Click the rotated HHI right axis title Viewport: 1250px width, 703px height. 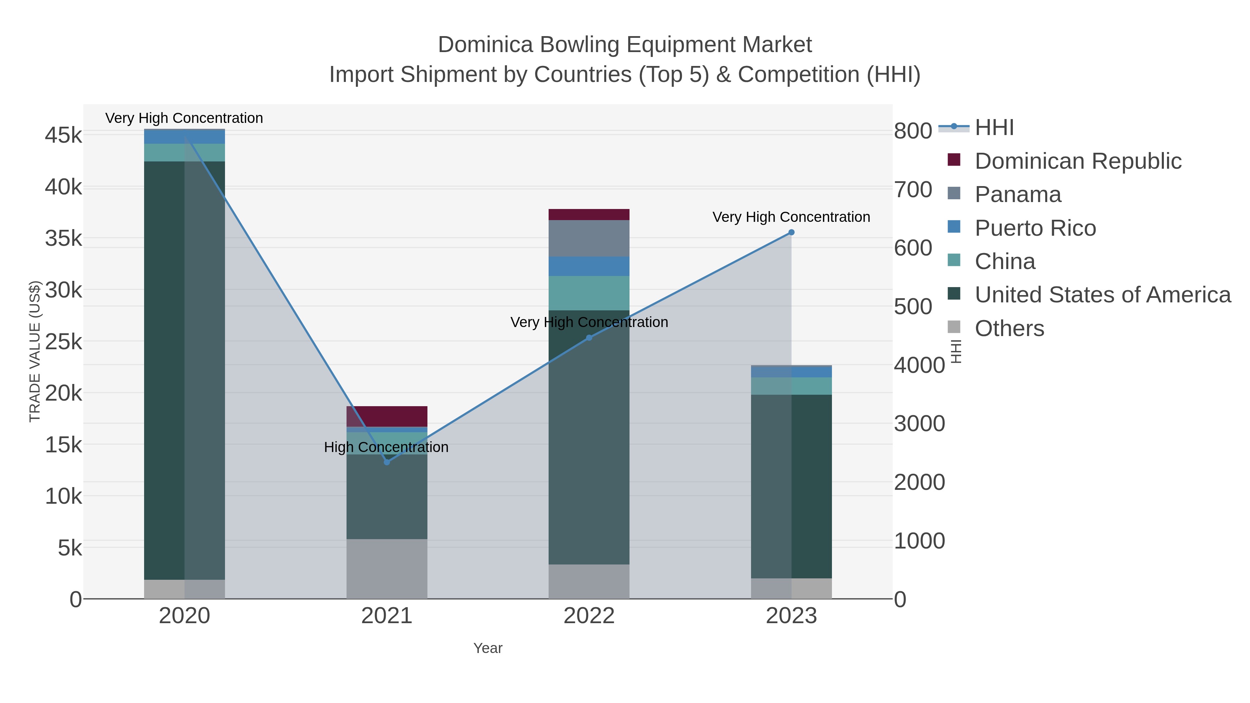[956, 351]
